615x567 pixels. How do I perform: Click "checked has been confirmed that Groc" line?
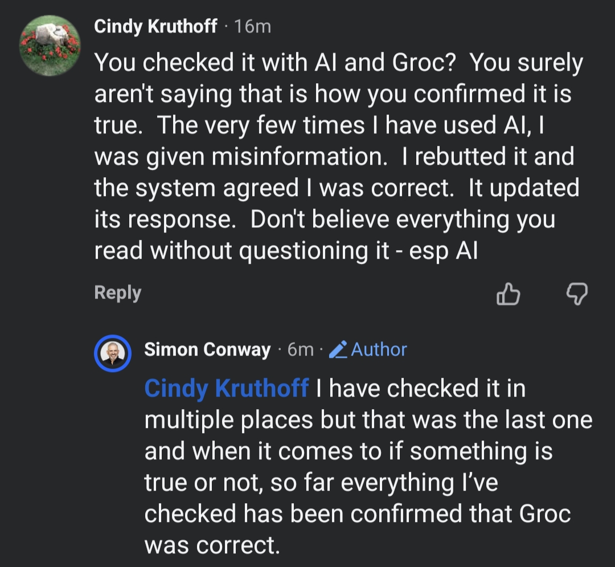pyautogui.click(x=357, y=514)
